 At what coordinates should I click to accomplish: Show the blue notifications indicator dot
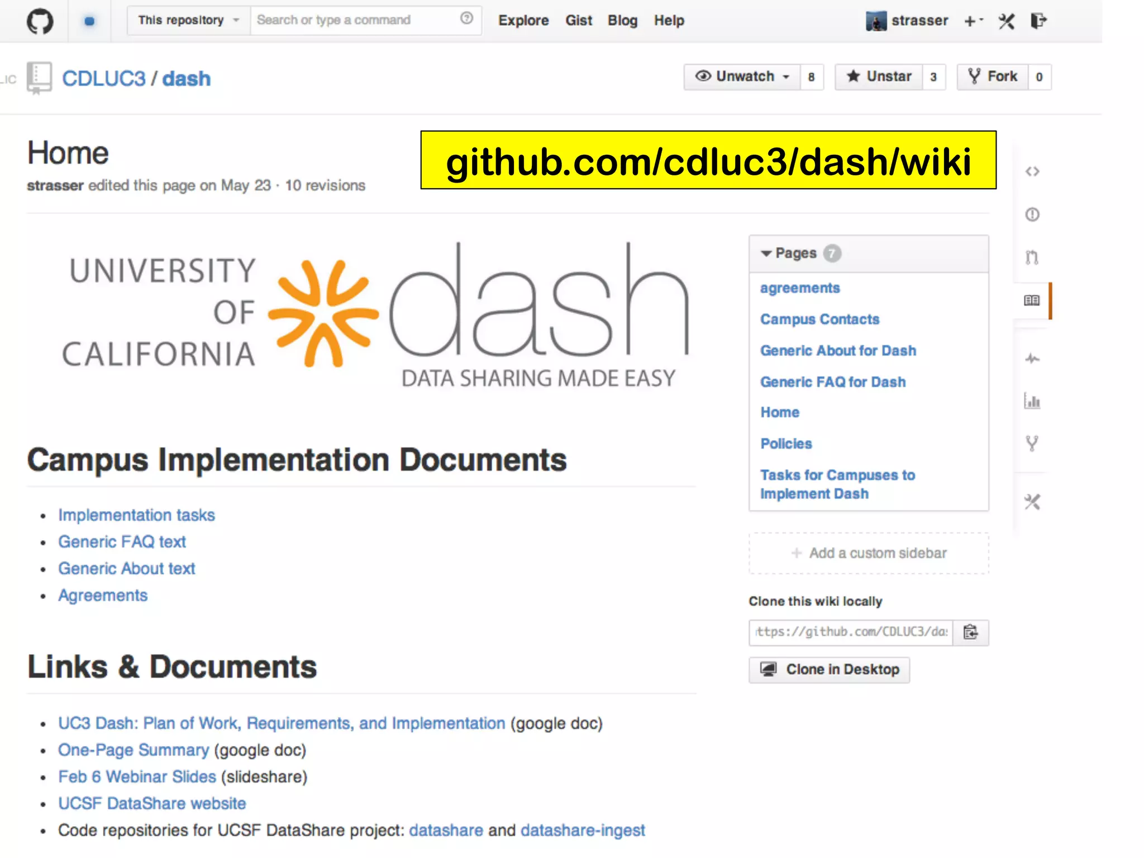(x=89, y=21)
